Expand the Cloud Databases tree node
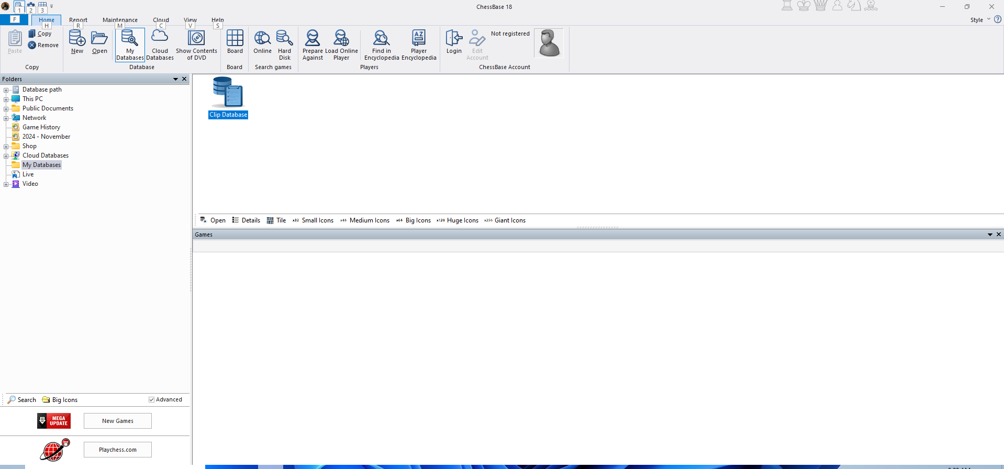 [6, 156]
